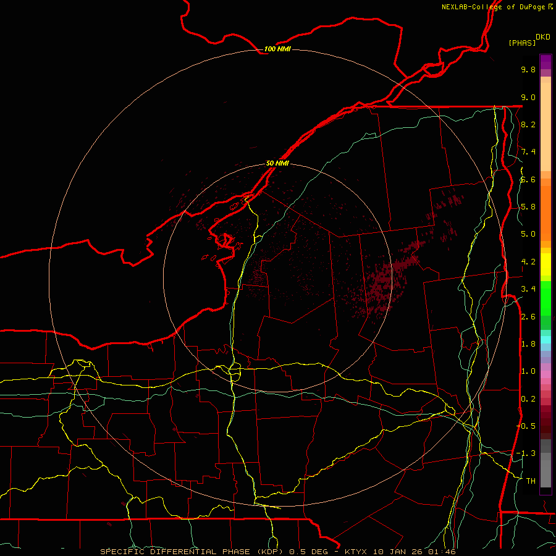
Task: Pick the yellow color bar segment
Action: click(545, 264)
